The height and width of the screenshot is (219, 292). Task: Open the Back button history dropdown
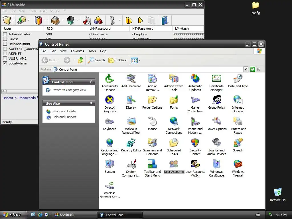[59, 60]
